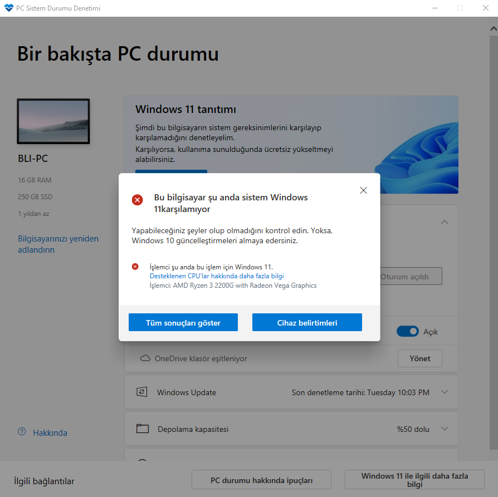The width and height of the screenshot is (498, 497).
Task: Open PC durumu hakkında ipuçları
Action: pyautogui.click(x=261, y=480)
